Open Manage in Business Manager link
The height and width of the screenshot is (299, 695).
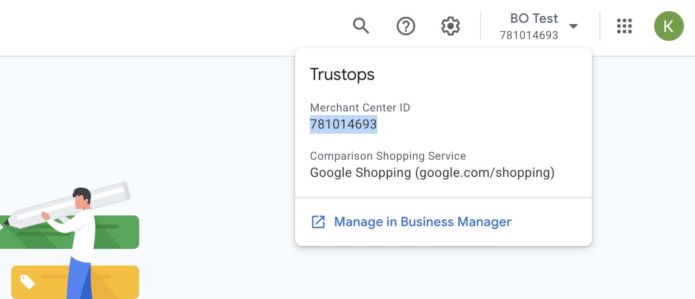click(423, 222)
